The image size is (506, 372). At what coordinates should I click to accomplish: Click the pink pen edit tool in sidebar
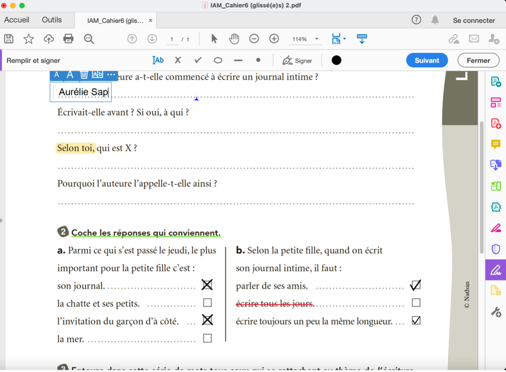[496, 228]
